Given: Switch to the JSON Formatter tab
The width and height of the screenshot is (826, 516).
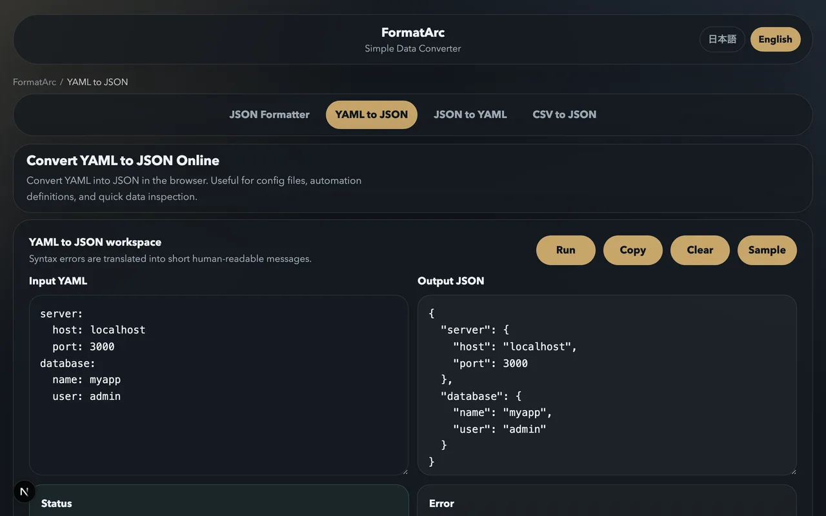Looking at the screenshot, I should tap(269, 114).
